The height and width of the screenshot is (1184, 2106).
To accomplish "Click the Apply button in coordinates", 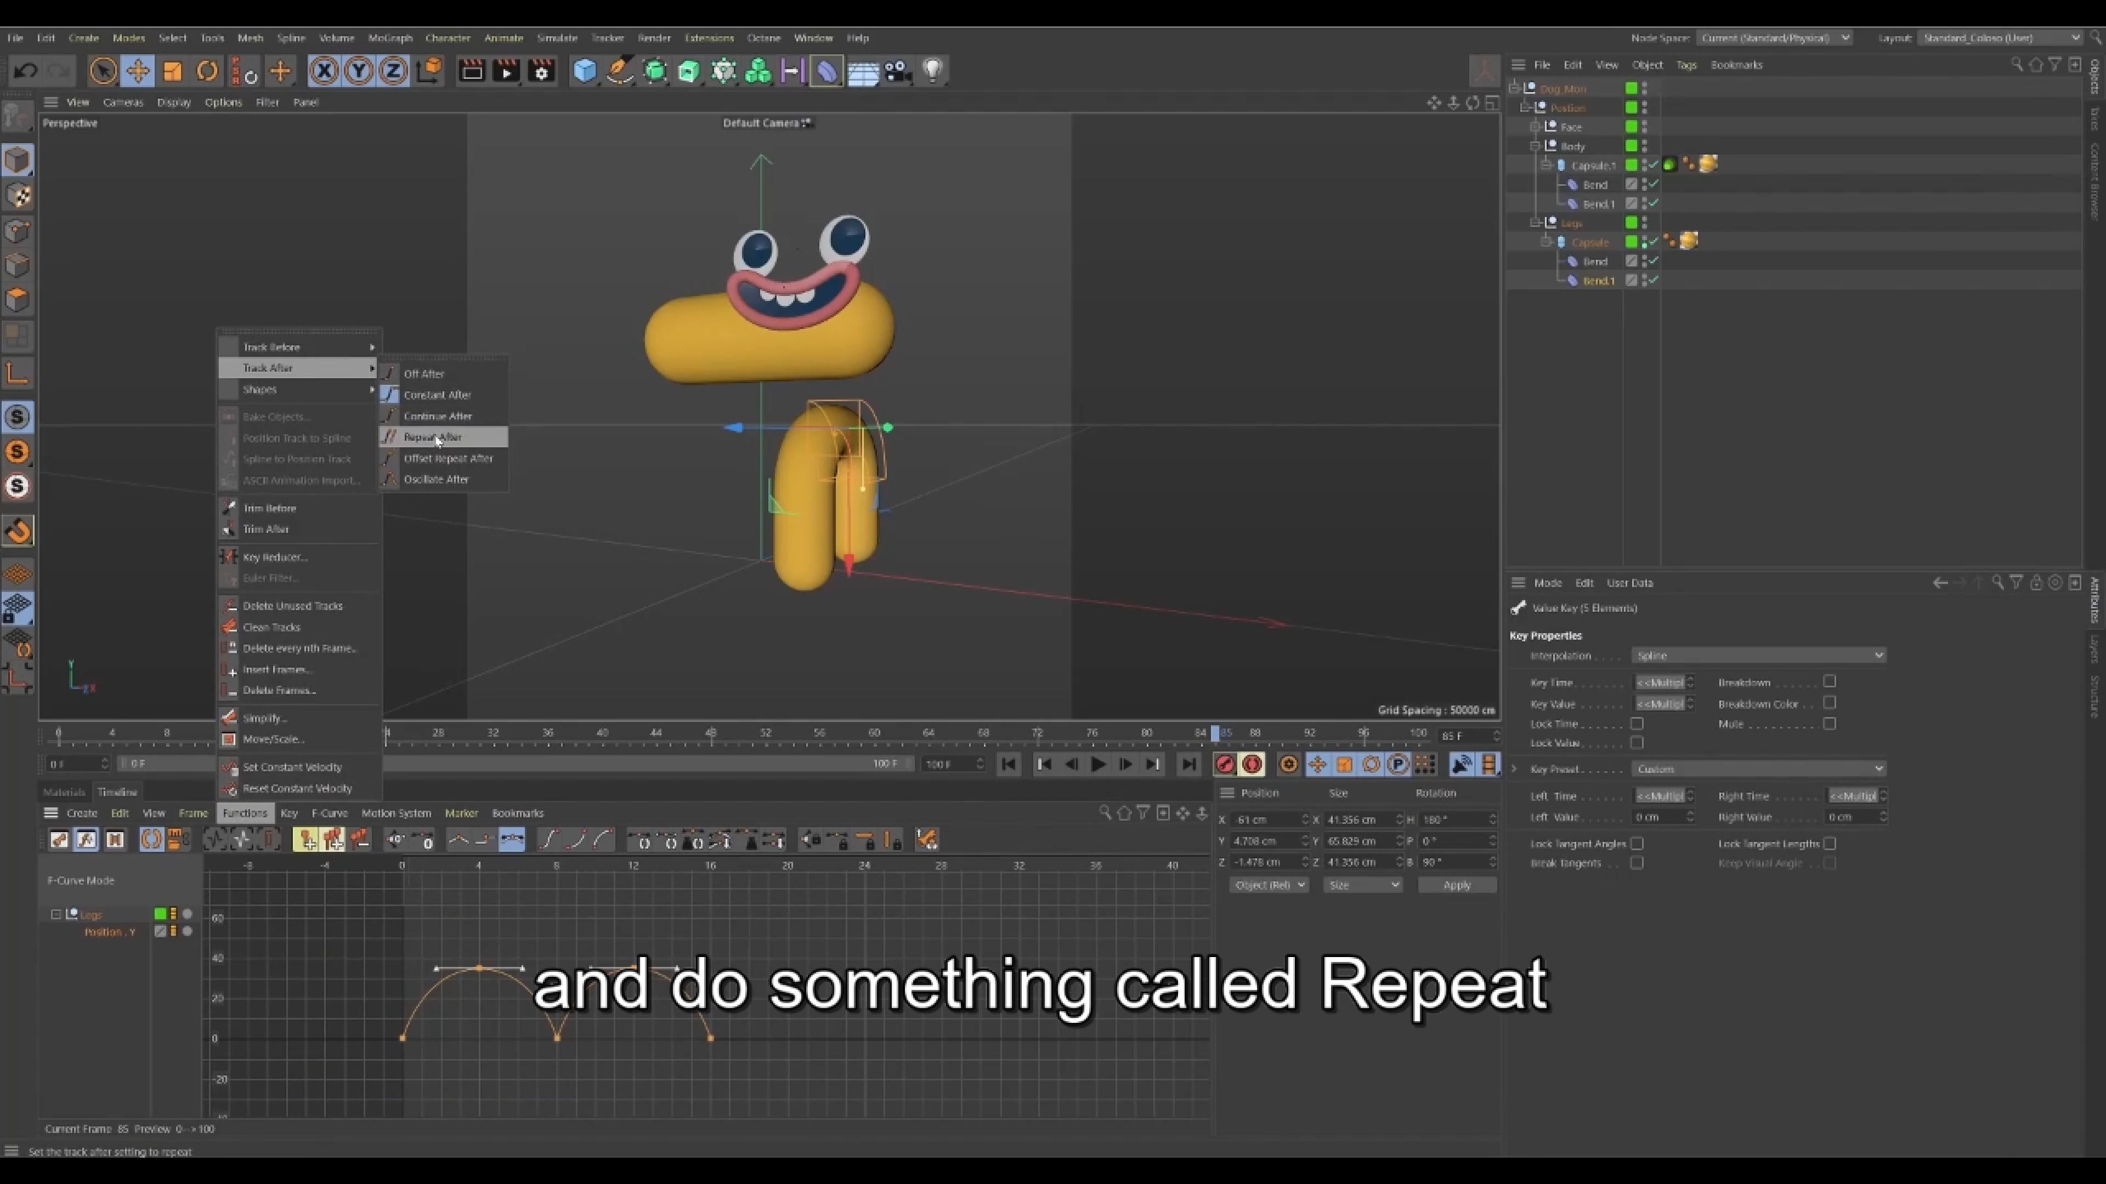I will click(1456, 885).
